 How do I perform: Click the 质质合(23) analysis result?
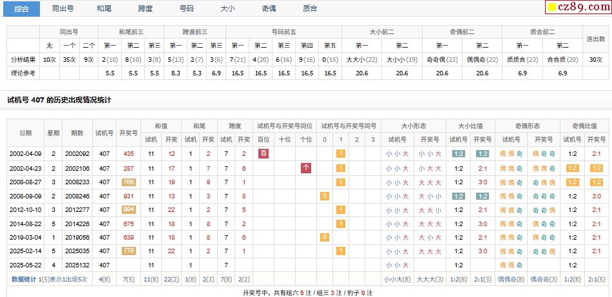click(522, 60)
